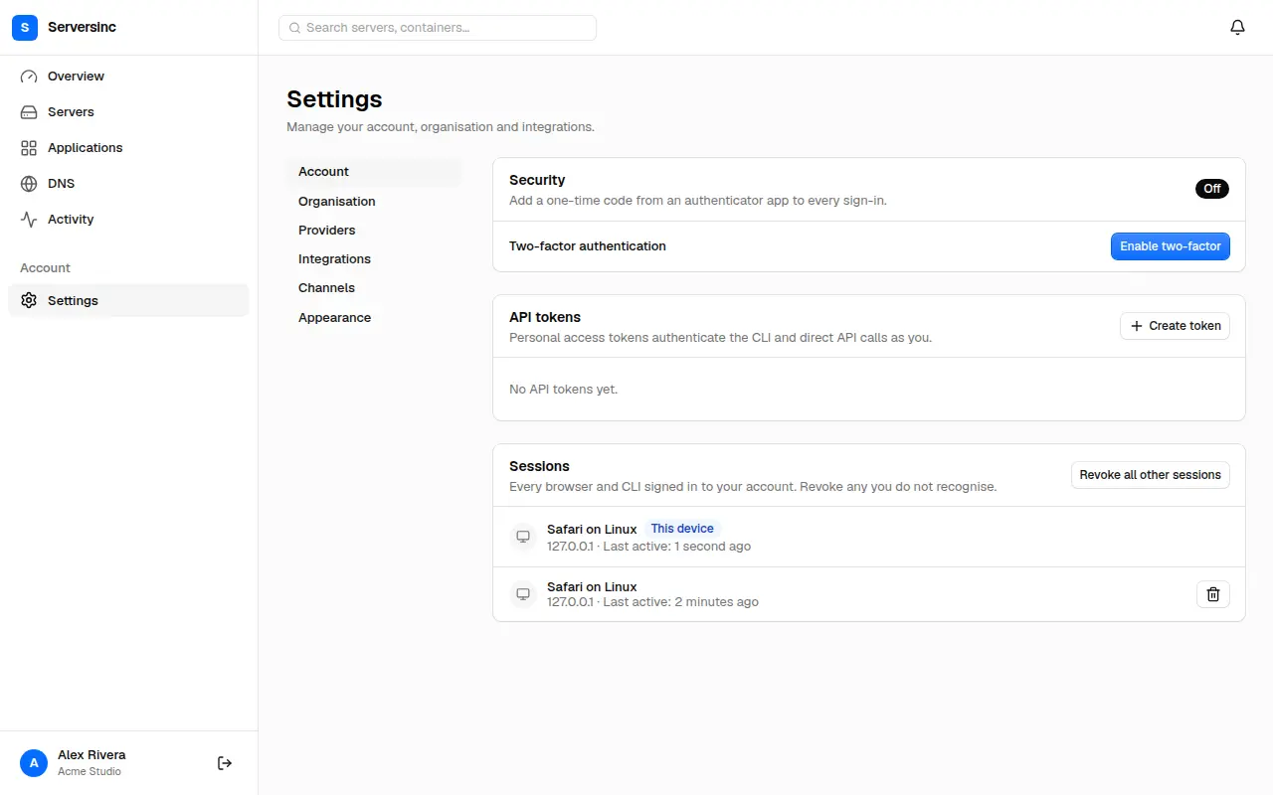1273x795 pixels.
Task: Click the sign-out icon beside Alex Rivera
Action: click(225, 763)
